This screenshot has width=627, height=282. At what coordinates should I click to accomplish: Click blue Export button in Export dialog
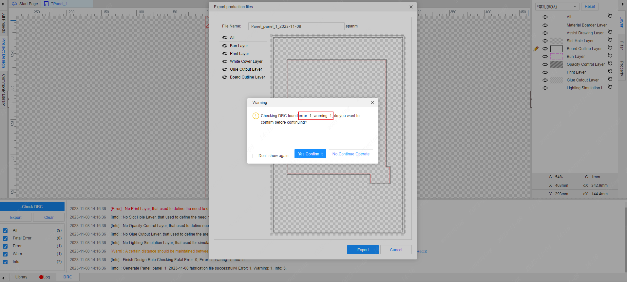[363, 250]
